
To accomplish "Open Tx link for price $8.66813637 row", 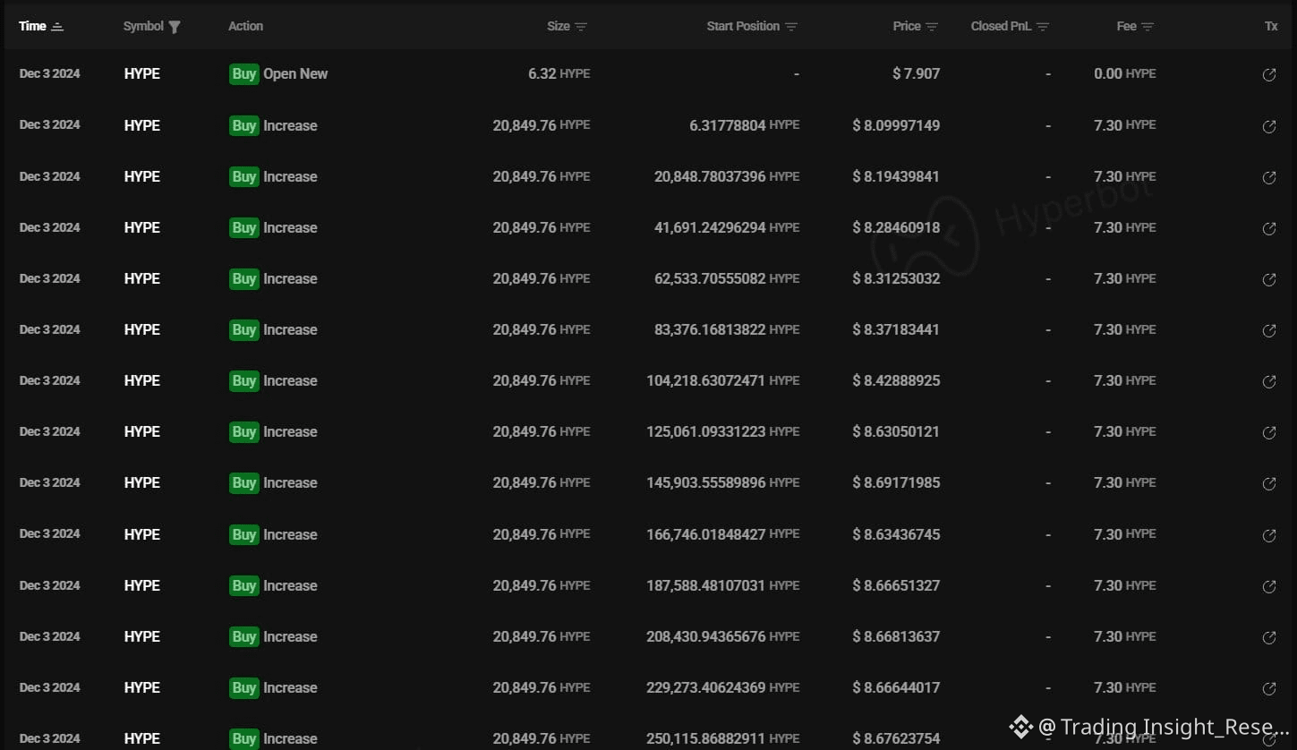I will coord(1268,638).
